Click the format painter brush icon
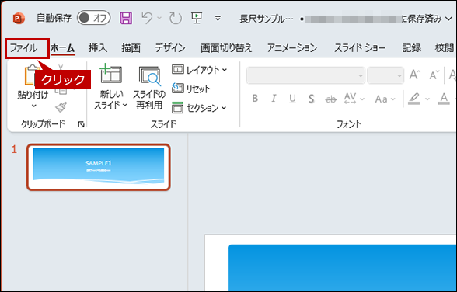The image size is (457, 292). tap(61, 107)
